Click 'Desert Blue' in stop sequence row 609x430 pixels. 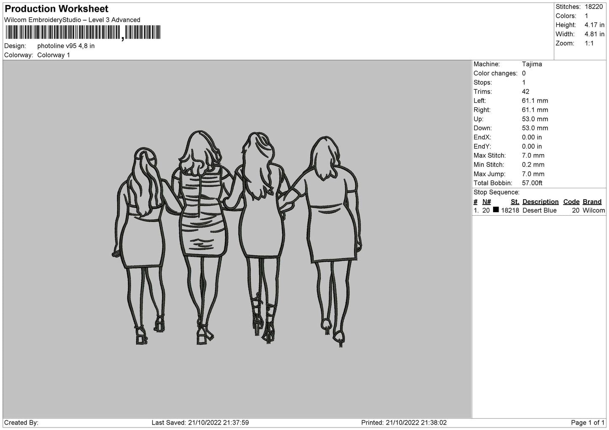[x=539, y=211]
